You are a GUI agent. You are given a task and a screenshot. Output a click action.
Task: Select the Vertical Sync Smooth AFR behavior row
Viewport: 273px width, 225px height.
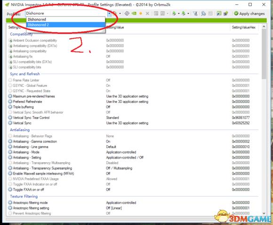pos(133,112)
